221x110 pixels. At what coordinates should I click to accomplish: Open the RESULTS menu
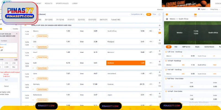[x=49, y=4]
